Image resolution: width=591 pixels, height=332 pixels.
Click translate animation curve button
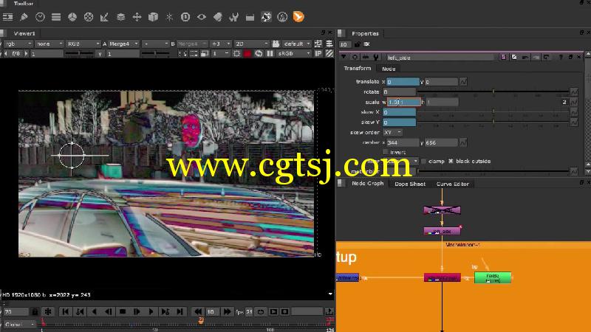(x=463, y=81)
